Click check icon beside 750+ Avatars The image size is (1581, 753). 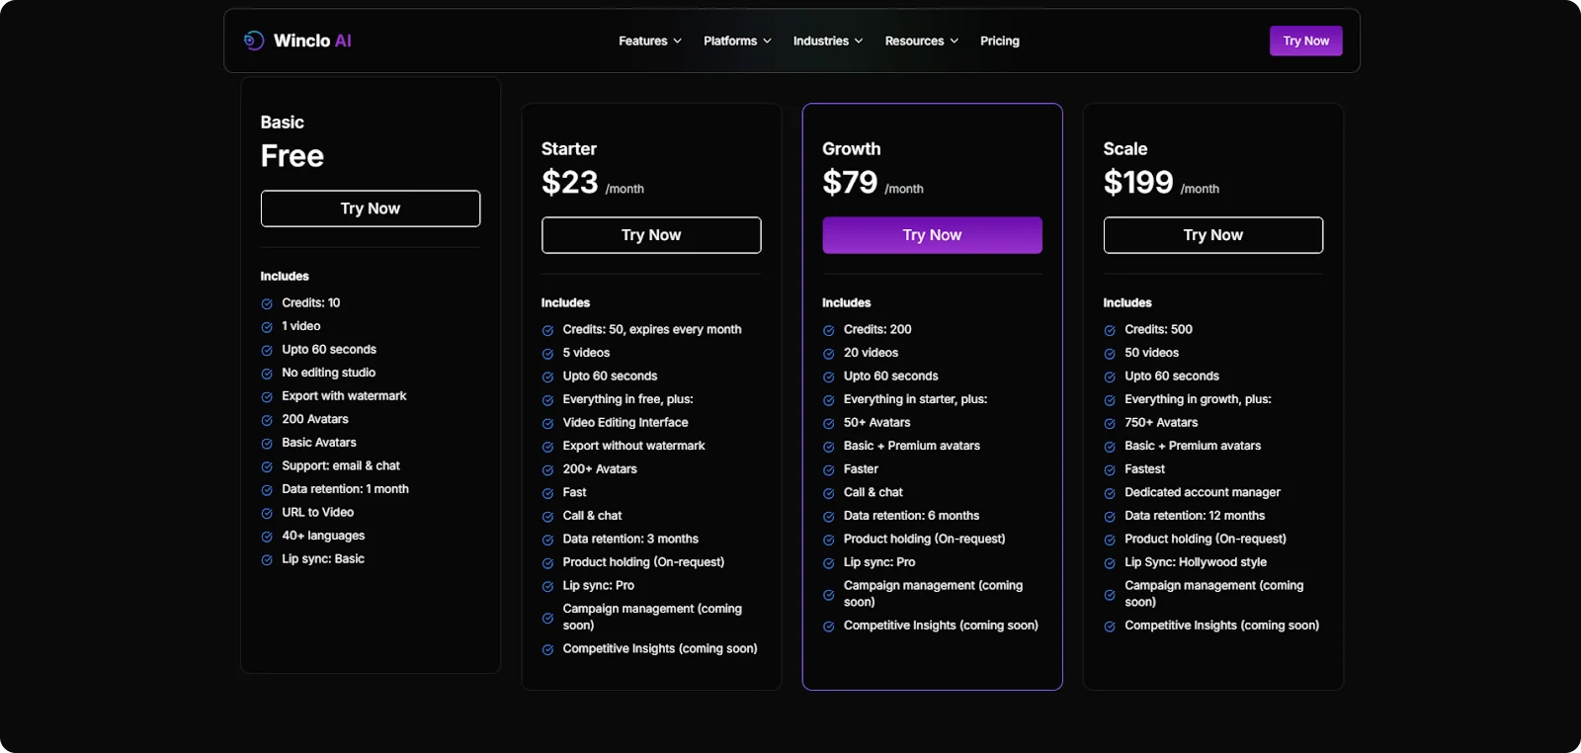(x=1110, y=424)
